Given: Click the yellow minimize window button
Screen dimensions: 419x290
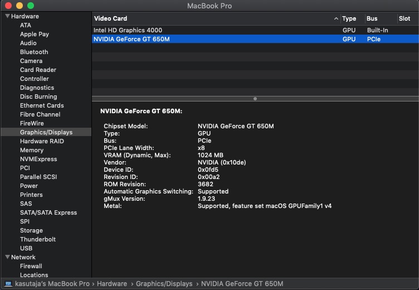Looking at the screenshot, I should [x=20, y=6].
